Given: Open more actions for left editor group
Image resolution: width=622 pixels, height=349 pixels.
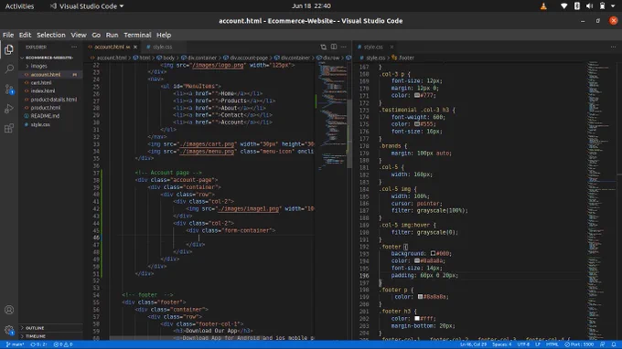Looking at the screenshot, I should [344, 47].
